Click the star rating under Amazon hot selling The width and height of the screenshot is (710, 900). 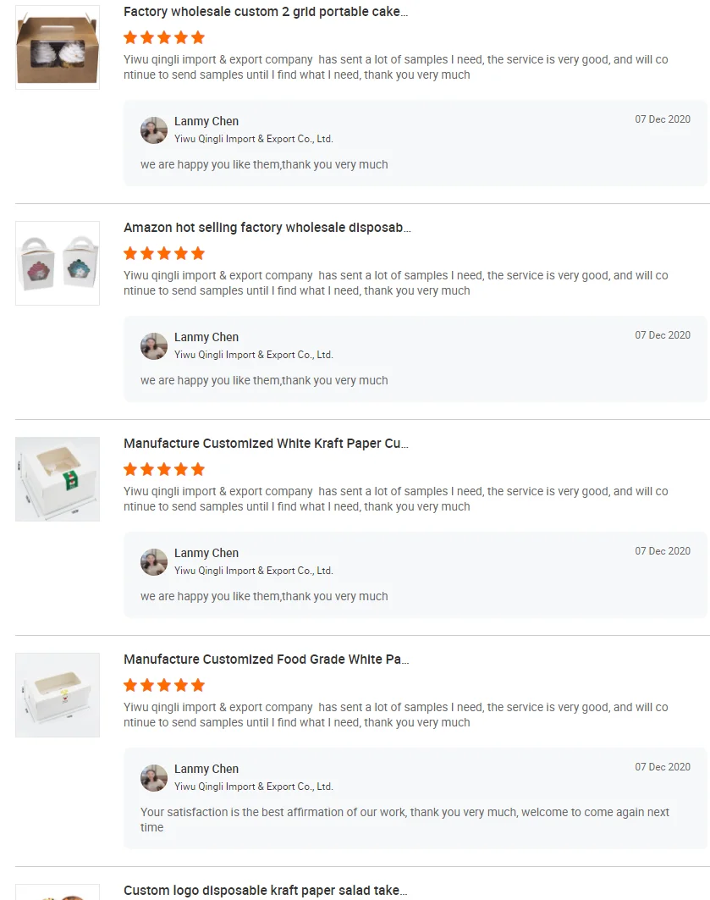(164, 253)
